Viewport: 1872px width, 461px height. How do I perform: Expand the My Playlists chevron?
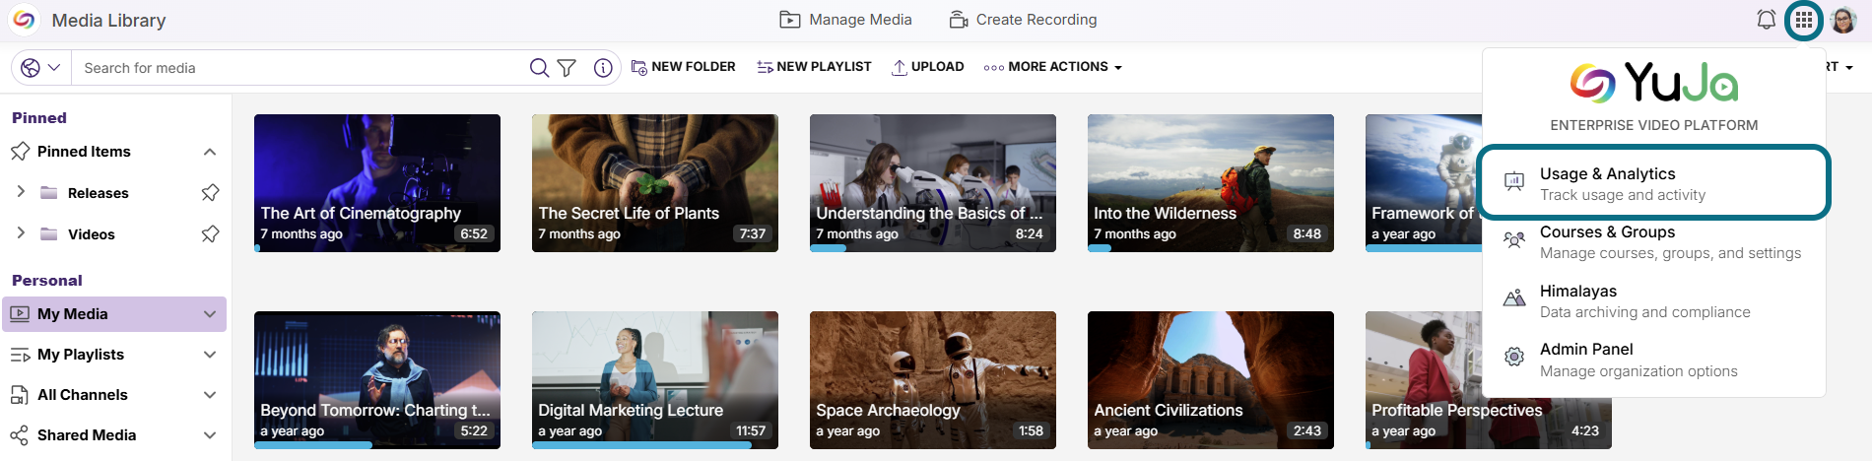210,355
